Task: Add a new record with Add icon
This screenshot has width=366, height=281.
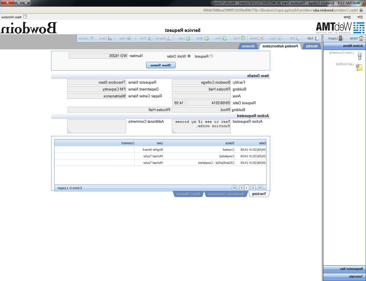Action: click(317, 38)
